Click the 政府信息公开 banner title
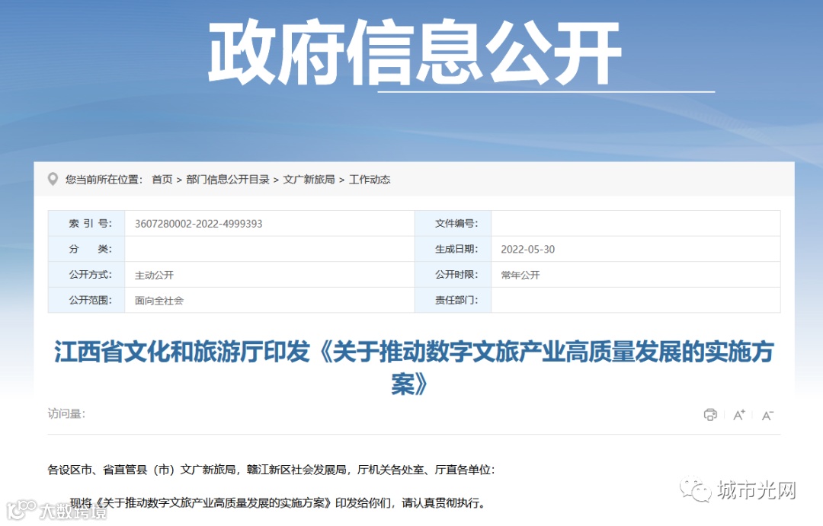This screenshot has height=526, width=823. click(415, 52)
